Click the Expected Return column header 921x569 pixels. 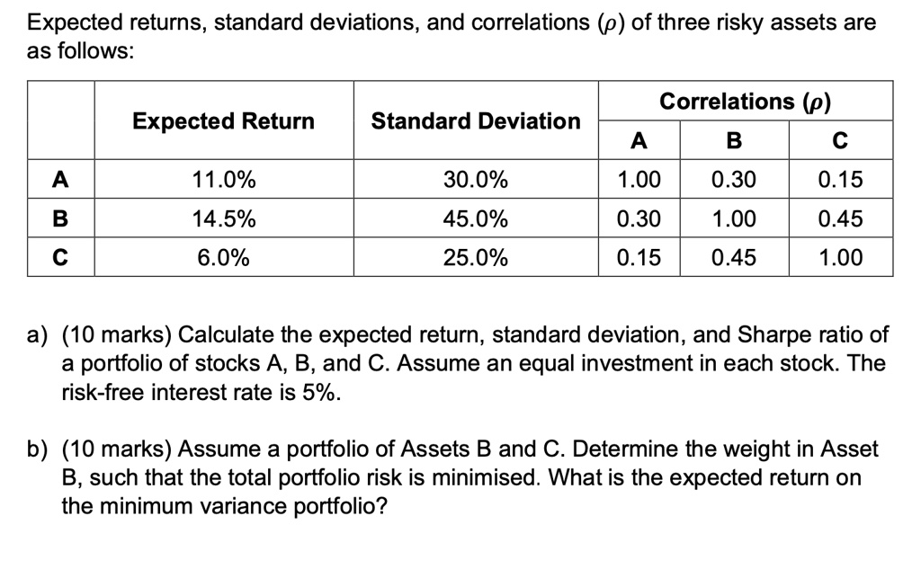click(x=223, y=121)
